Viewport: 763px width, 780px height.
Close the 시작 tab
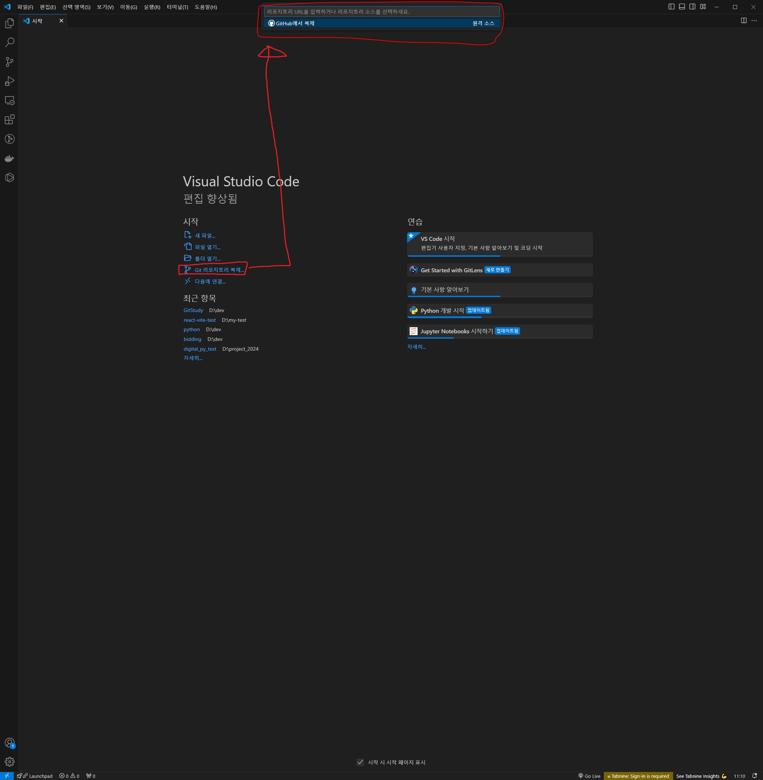61,21
